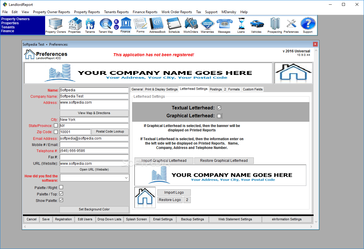Open the Finance Reports menu
Screen dimensions: 364x249
(145, 12)
